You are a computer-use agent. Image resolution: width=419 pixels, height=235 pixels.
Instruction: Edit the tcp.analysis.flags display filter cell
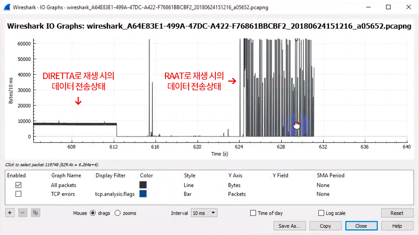(x=115, y=194)
